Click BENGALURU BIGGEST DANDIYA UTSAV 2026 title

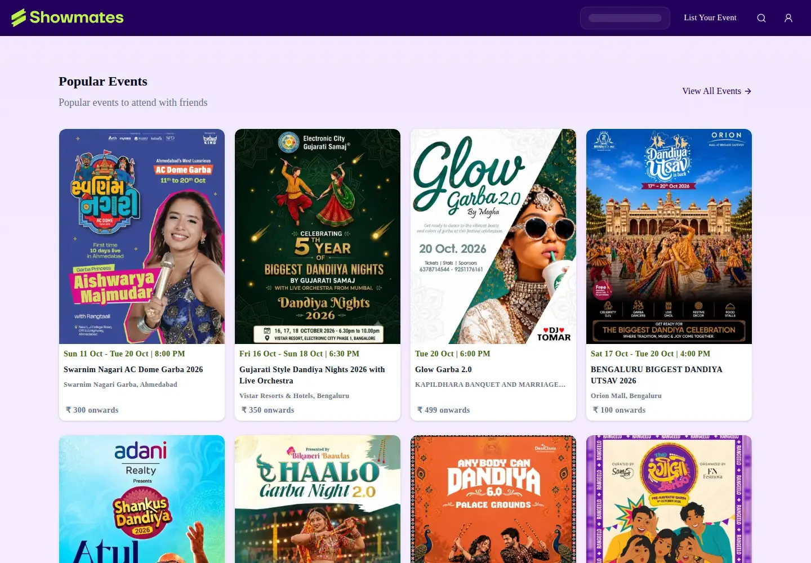pyautogui.click(x=657, y=375)
